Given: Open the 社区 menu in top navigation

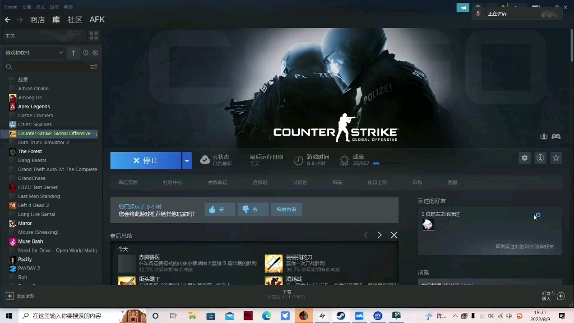Looking at the screenshot, I should 75,19.
